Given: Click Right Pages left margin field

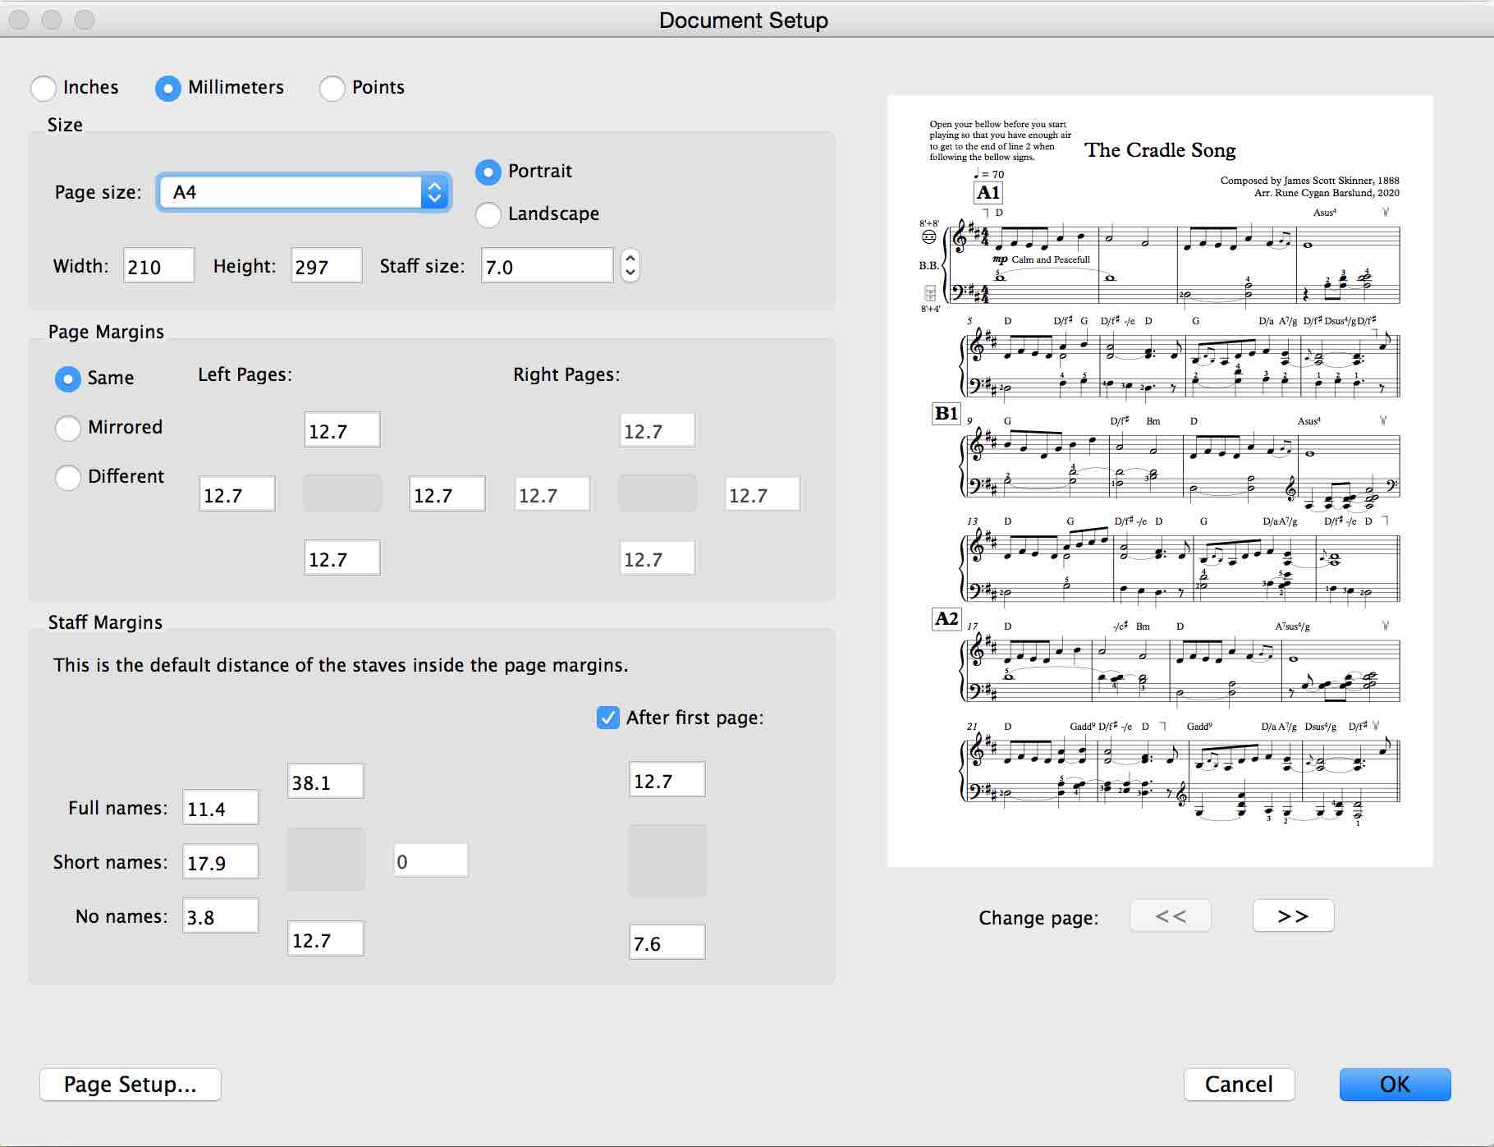Looking at the screenshot, I should [x=552, y=493].
